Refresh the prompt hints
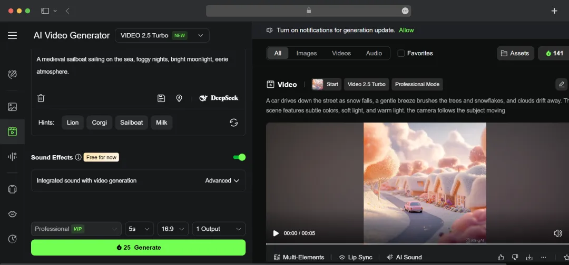This screenshot has height=265, width=569. 234,123
